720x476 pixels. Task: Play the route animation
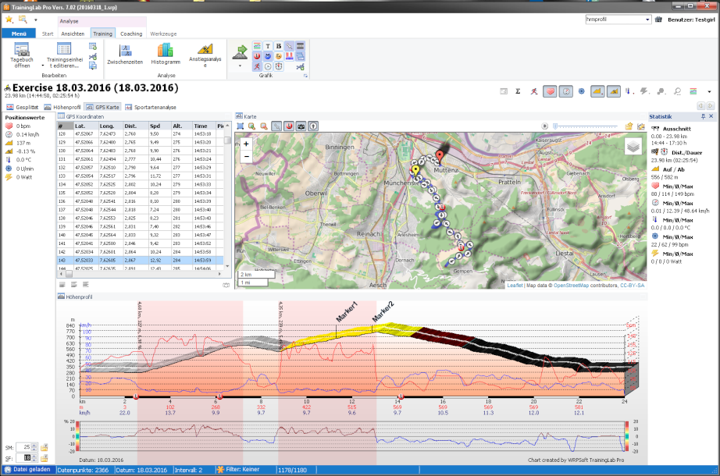pyautogui.click(x=544, y=126)
